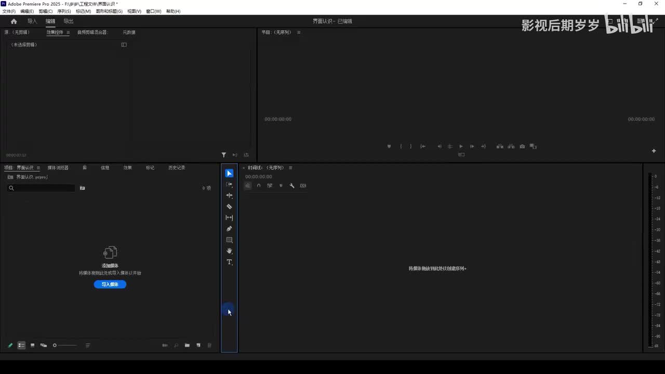Click Go to In point button
The image size is (665, 374).
click(x=423, y=146)
